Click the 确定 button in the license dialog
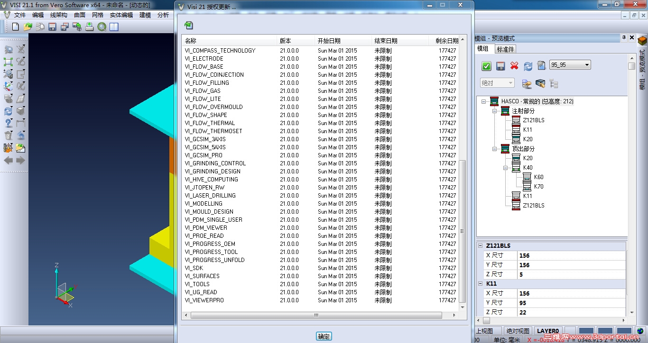 (x=324, y=336)
